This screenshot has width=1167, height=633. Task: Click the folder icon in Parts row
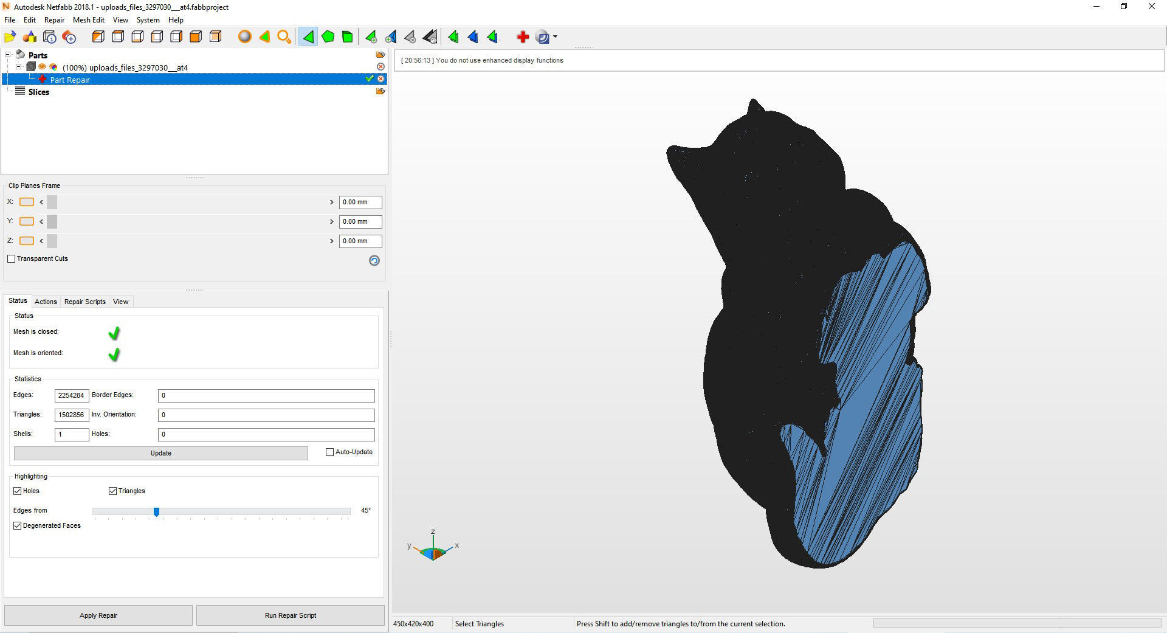(x=380, y=55)
